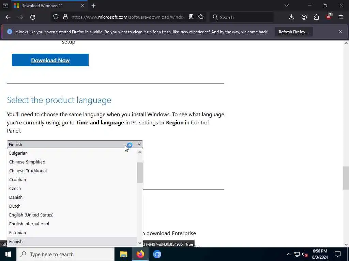Pick English International language option
Viewport: 349px width, 261px height.
point(72,224)
